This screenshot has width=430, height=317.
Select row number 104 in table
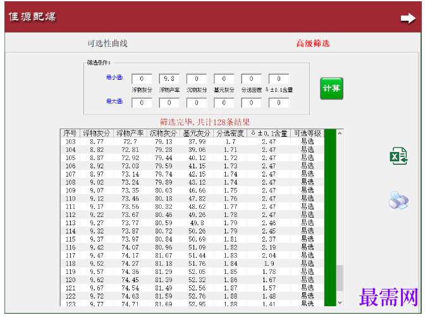pyautogui.click(x=70, y=149)
